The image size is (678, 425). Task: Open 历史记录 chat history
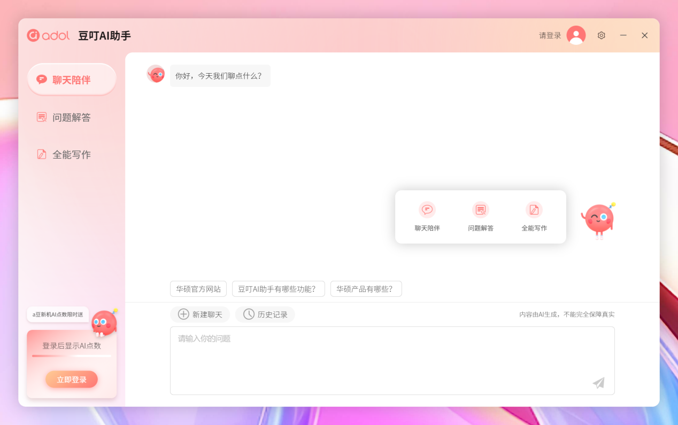tap(265, 314)
